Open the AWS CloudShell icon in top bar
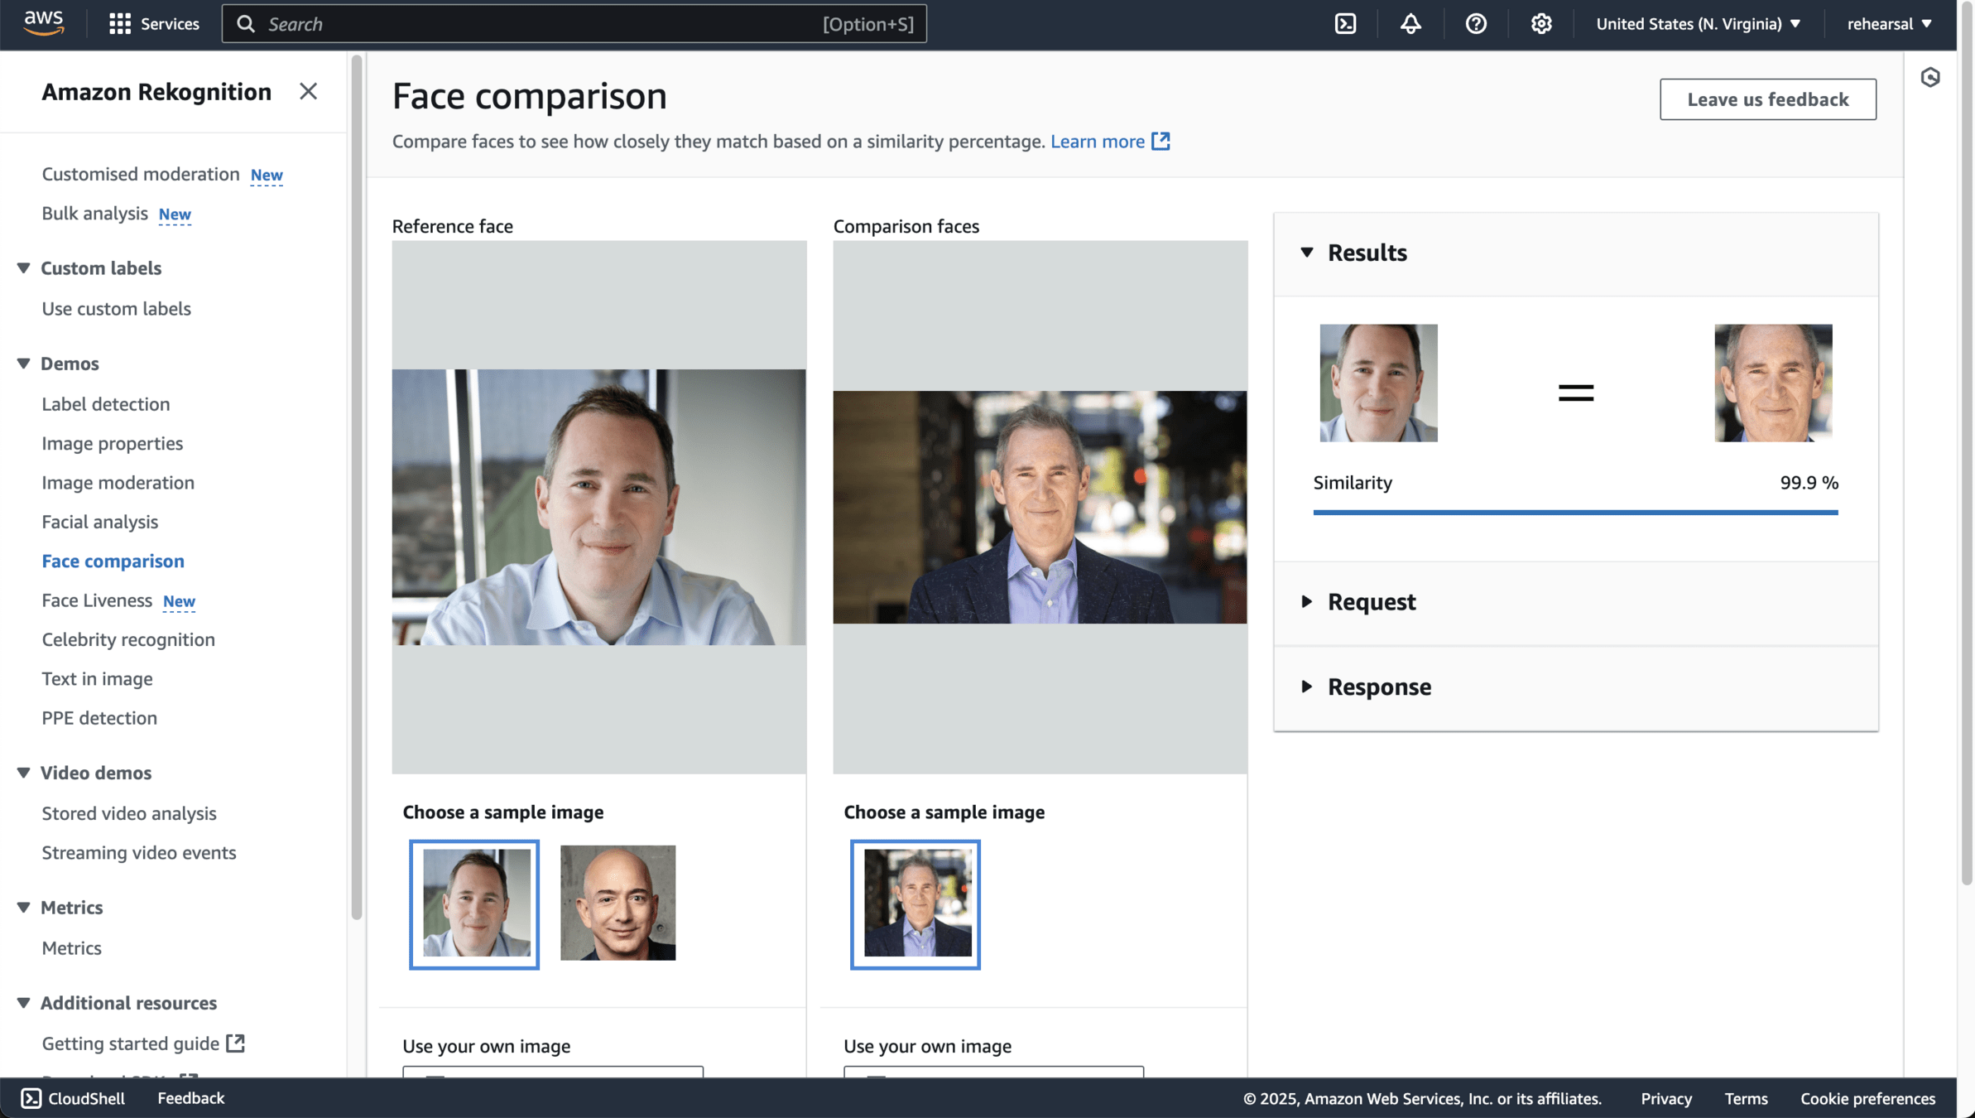 [1345, 24]
